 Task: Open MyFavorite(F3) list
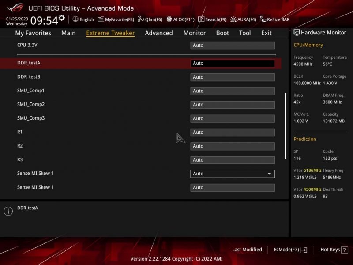point(116,19)
